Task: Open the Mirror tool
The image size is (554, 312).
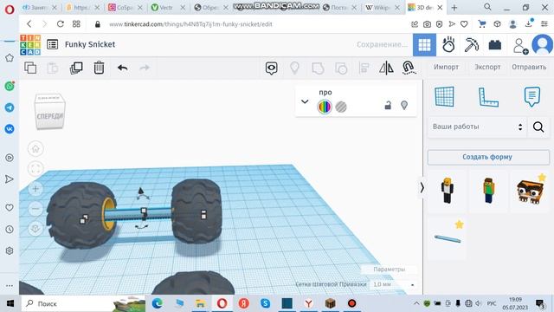Action: click(x=386, y=68)
